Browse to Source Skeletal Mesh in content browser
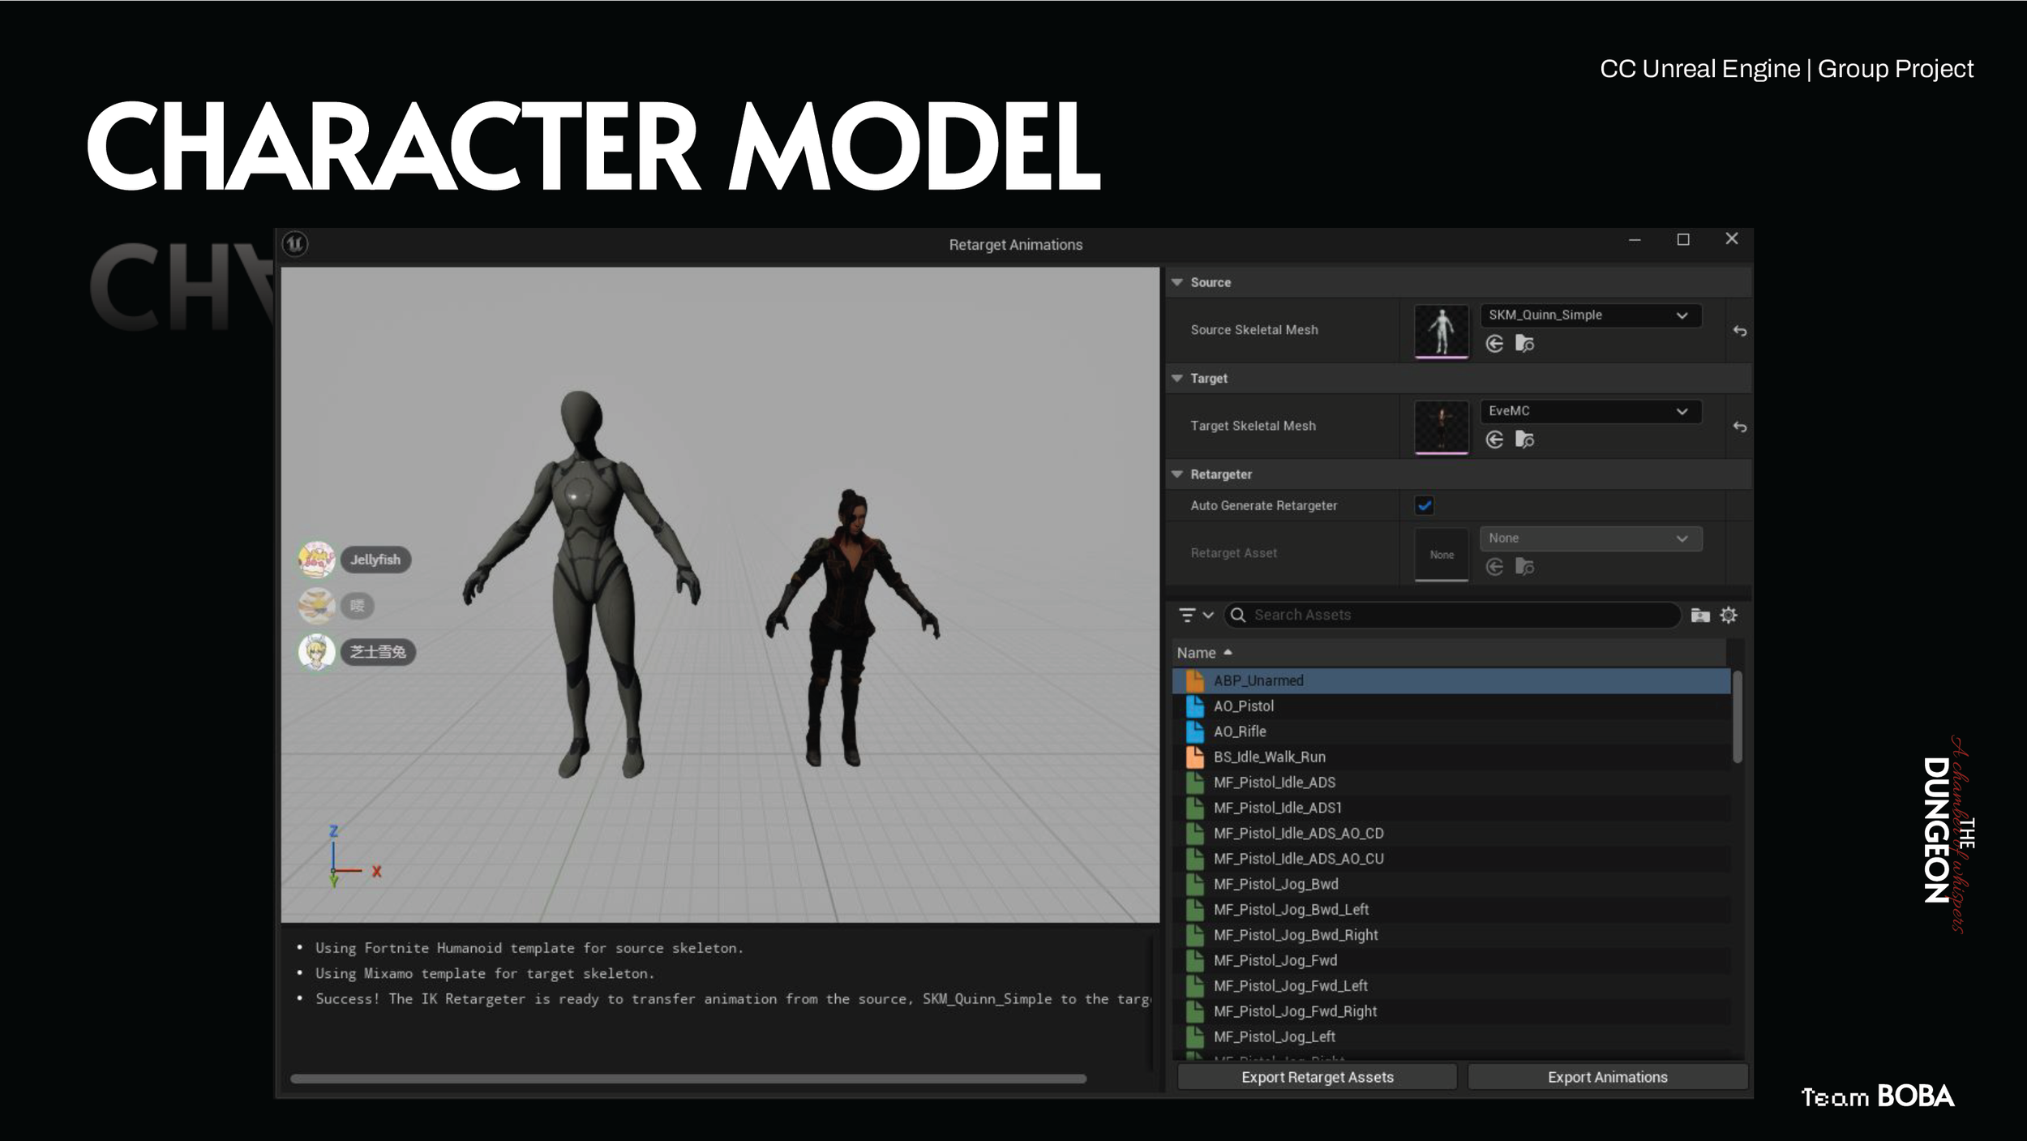Viewport: 2027px width, 1141px height. point(1524,344)
